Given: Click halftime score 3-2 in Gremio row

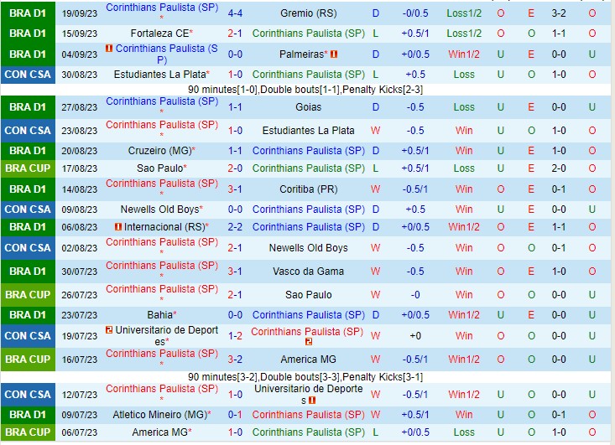Looking at the screenshot, I should 559,13.
